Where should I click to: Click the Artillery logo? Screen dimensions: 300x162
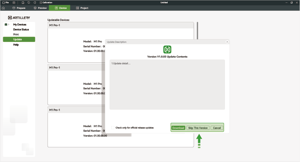click(19, 18)
